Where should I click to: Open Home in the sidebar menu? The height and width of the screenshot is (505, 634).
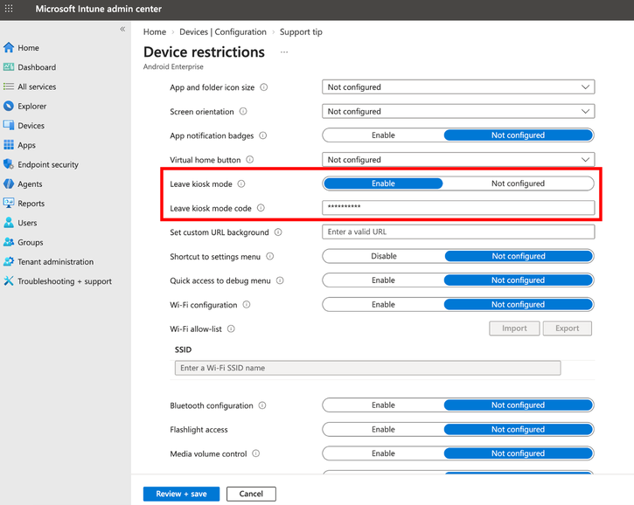click(28, 48)
